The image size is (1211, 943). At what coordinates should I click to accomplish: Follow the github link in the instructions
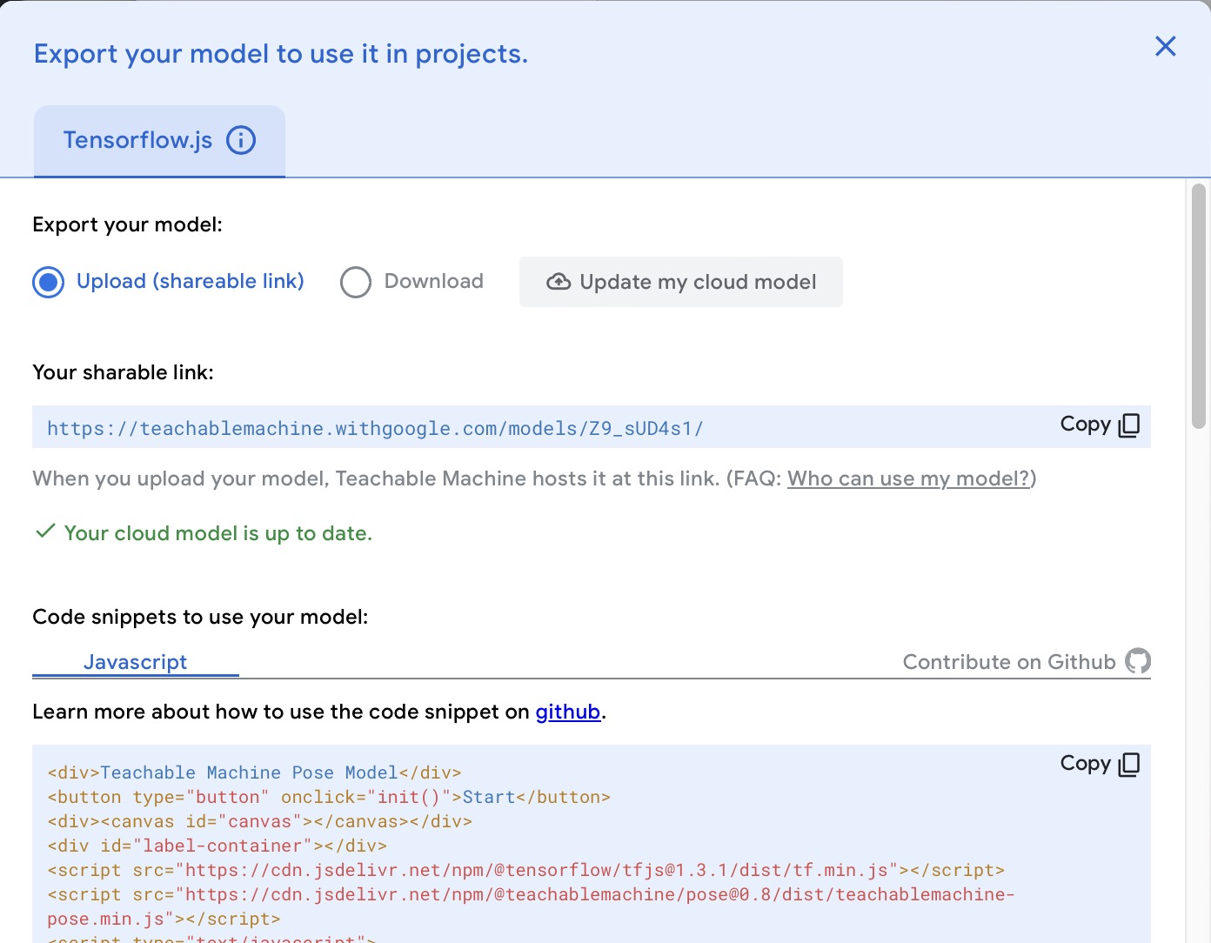(x=567, y=712)
